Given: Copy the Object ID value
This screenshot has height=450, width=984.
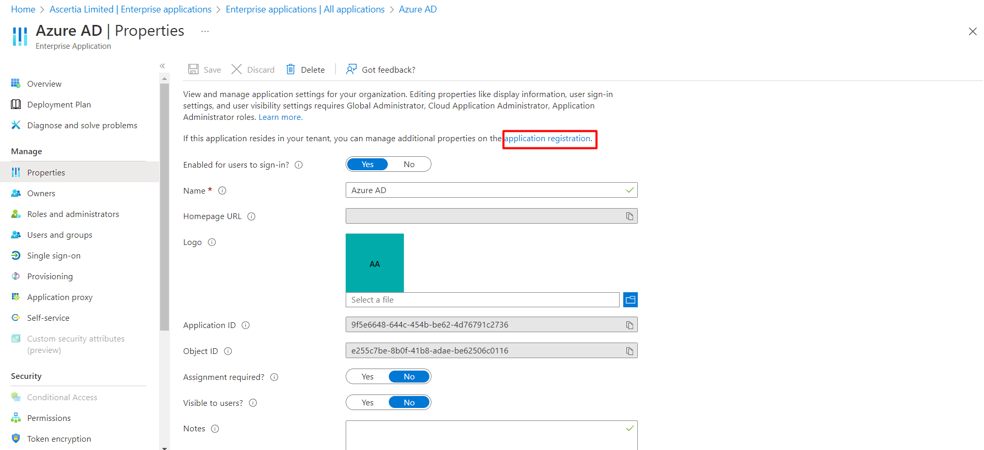Looking at the screenshot, I should 629,351.
